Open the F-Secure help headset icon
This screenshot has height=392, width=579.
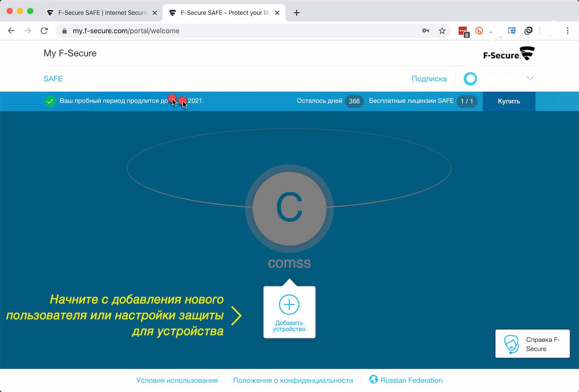(x=511, y=344)
